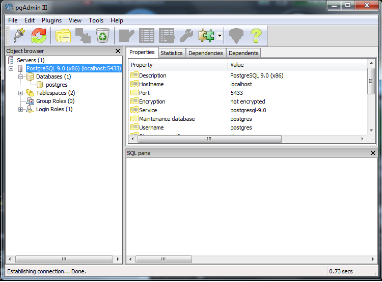Click the Object browser scroll right arrow
This screenshot has width=382, height=282.
point(118,259)
